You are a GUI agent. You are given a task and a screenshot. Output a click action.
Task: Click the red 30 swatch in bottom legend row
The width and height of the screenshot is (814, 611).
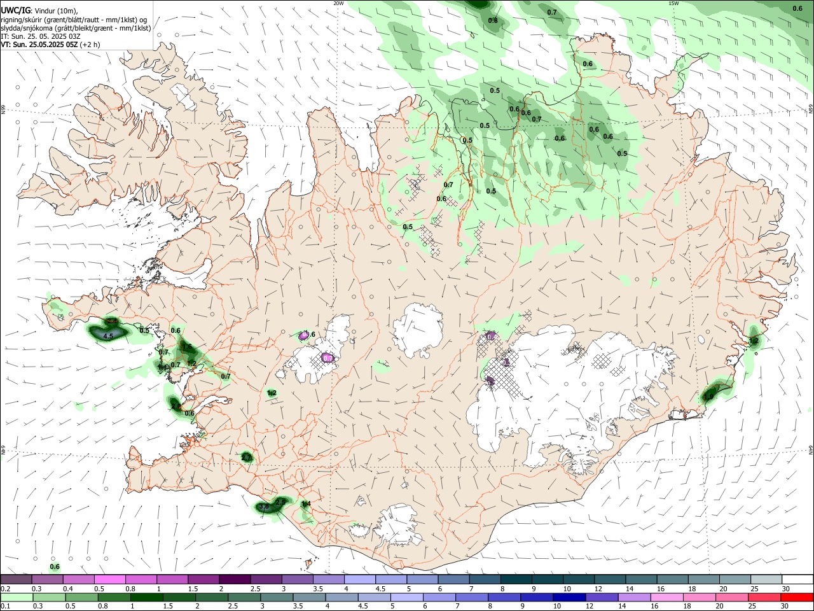coord(797,597)
